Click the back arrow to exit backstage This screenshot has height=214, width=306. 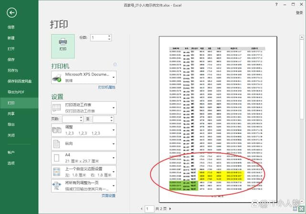[12, 13]
